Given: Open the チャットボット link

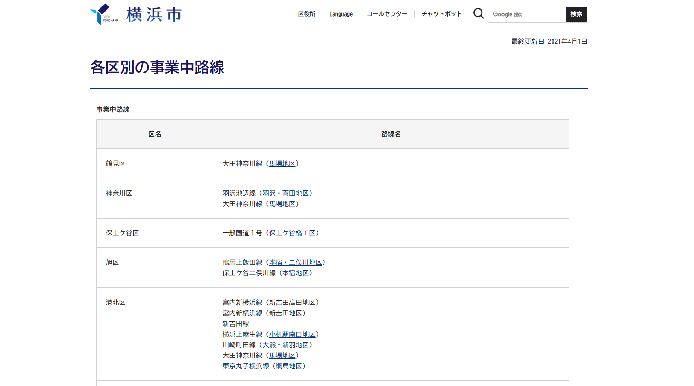Looking at the screenshot, I should pyautogui.click(x=441, y=14).
